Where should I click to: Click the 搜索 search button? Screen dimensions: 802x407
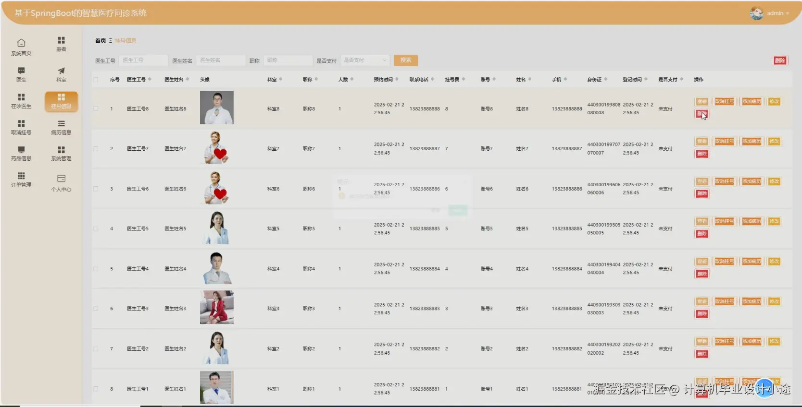pos(406,60)
